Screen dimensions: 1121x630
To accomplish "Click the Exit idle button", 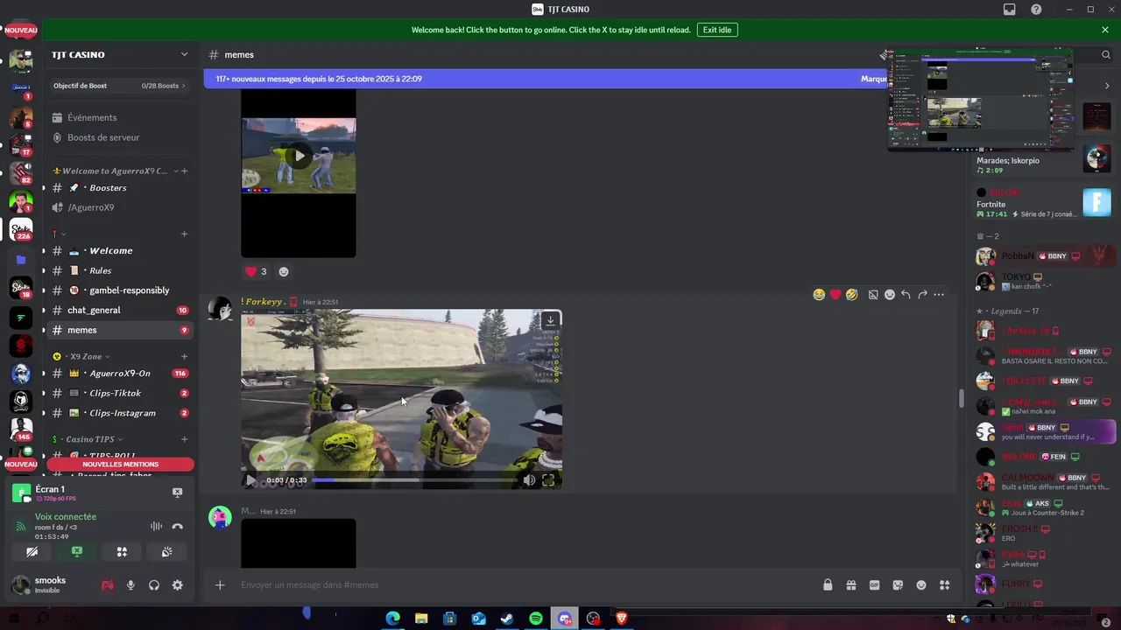I will click(x=717, y=30).
